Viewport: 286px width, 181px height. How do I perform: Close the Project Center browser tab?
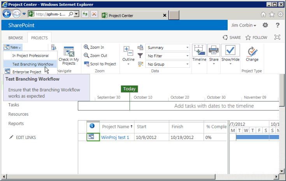point(165,15)
